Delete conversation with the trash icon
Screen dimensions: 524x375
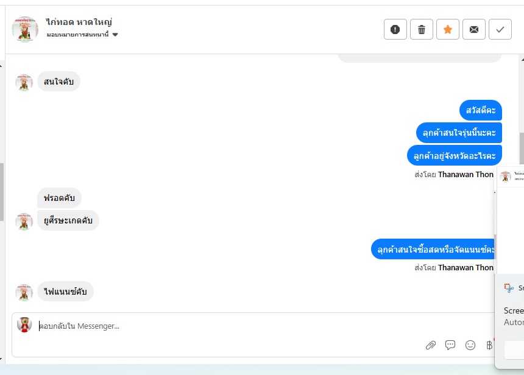(x=422, y=29)
